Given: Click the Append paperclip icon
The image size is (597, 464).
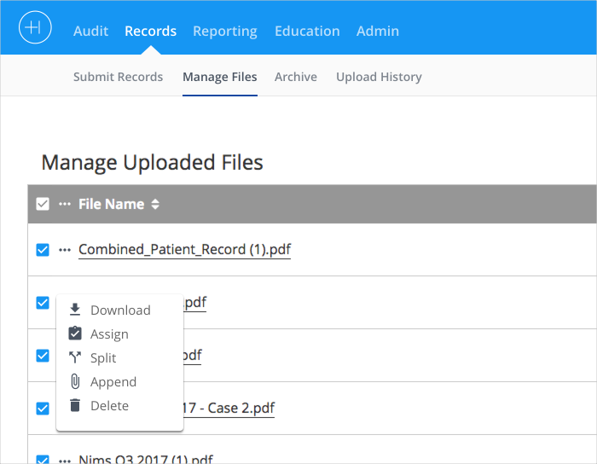Looking at the screenshot, I should [x=75, y=381].
